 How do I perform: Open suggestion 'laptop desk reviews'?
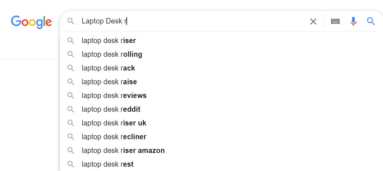(x=114, y=95)
